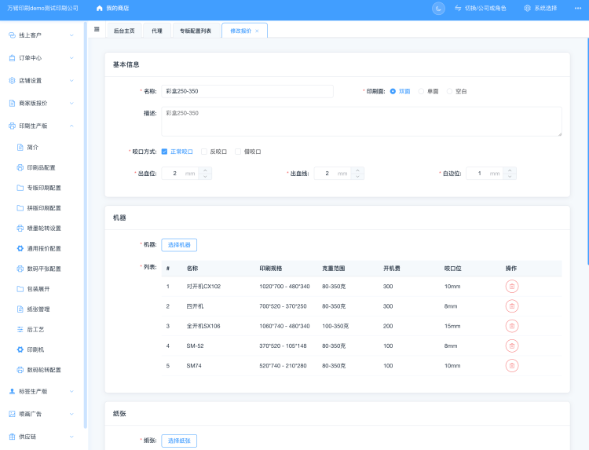Delete the SM74 machine row

[511, 365]
